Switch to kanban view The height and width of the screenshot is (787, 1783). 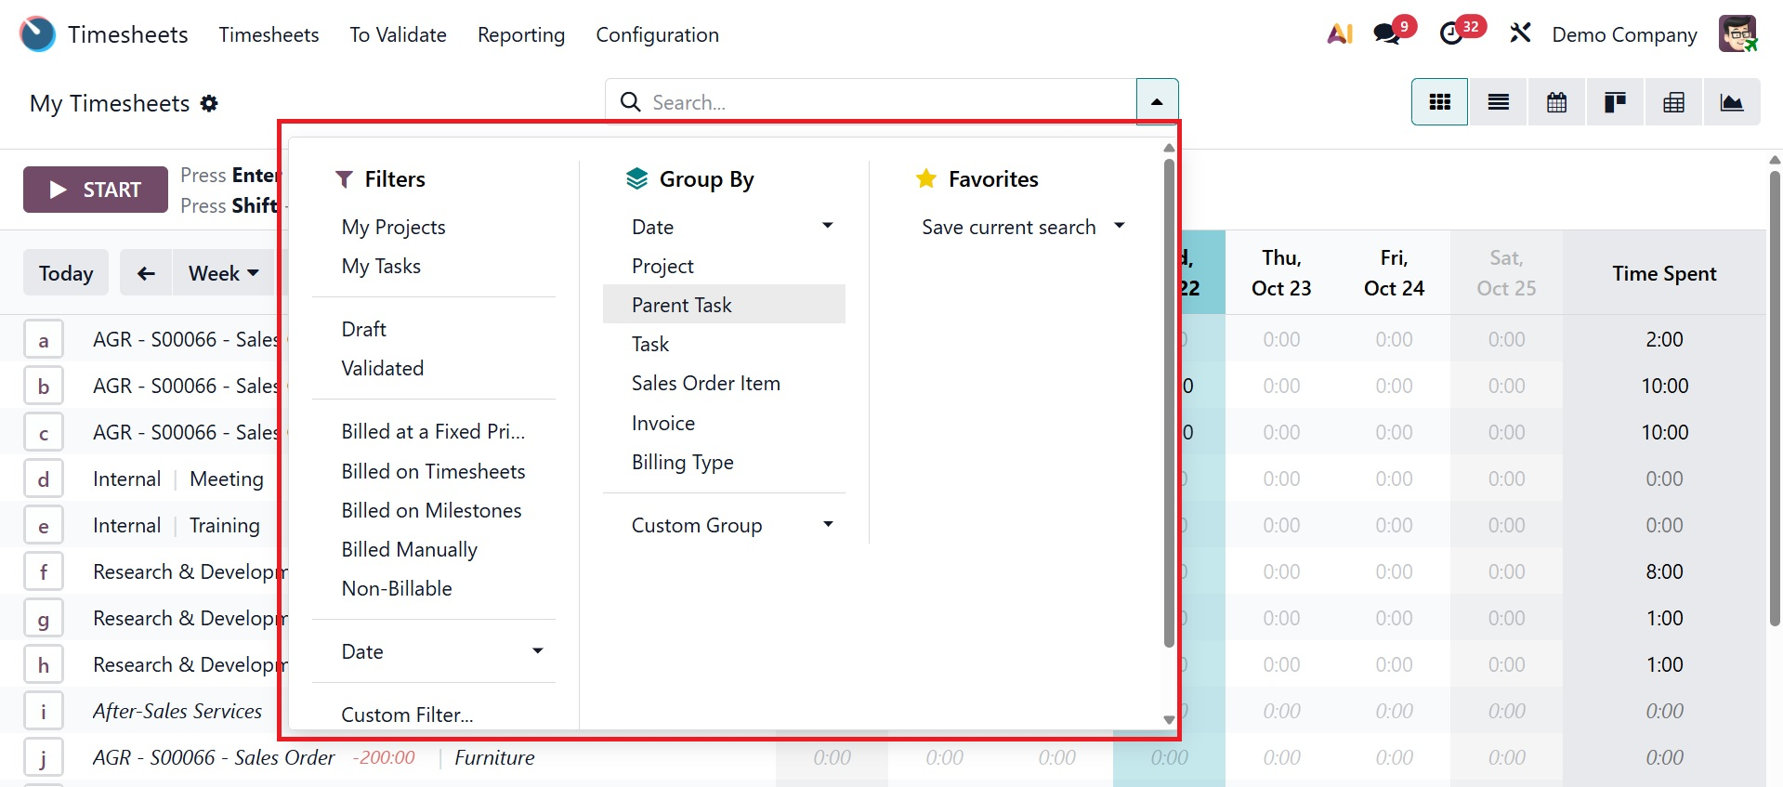1615,102
